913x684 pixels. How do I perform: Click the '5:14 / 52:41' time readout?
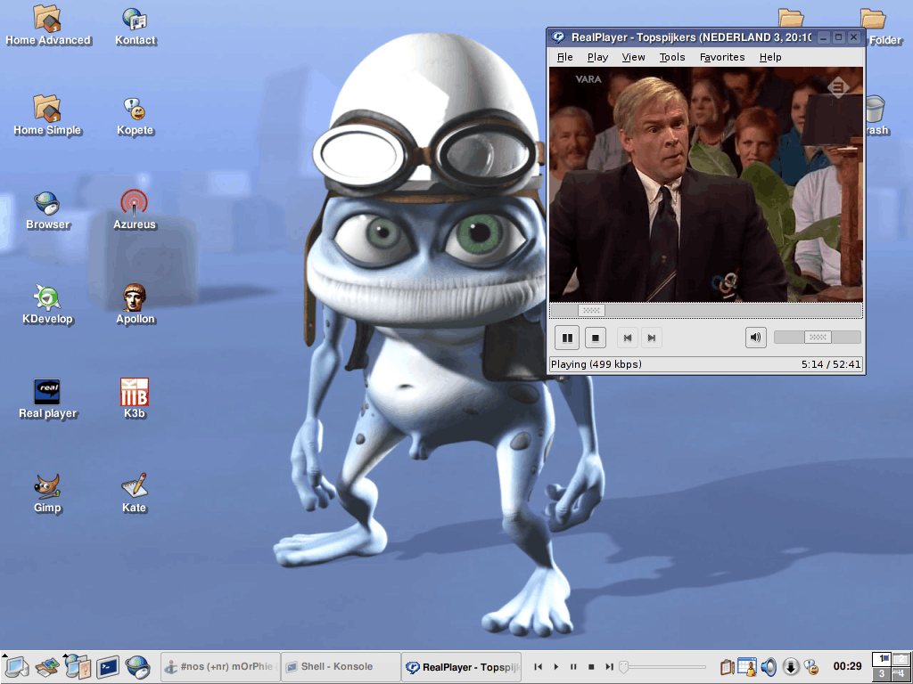click(831, 364)
